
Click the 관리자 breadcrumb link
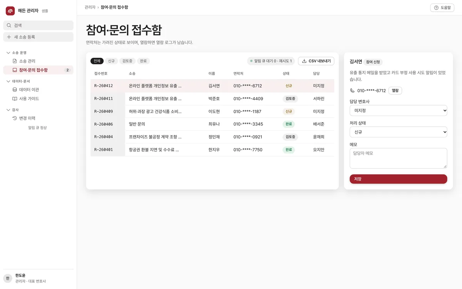pyautogui.click(x=90, y=7)
